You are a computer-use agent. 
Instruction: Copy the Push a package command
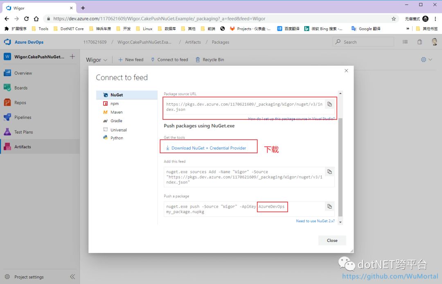click(329, 206)
